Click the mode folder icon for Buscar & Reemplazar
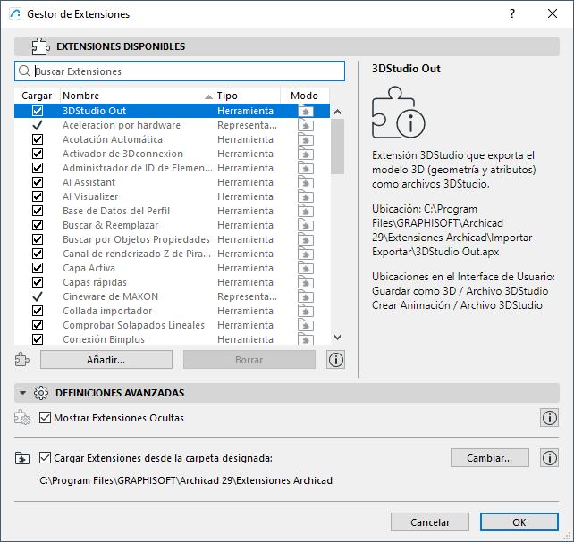574x542 pixels. [x=306, y=225]
